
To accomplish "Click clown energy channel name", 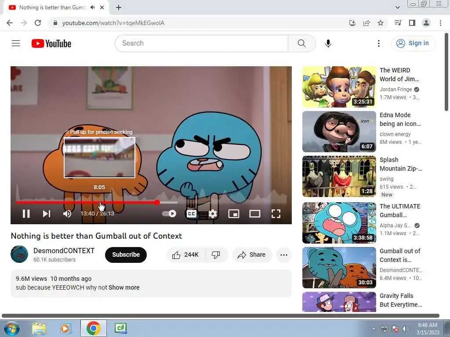I will pyautogui.click(x=395, y=134).
